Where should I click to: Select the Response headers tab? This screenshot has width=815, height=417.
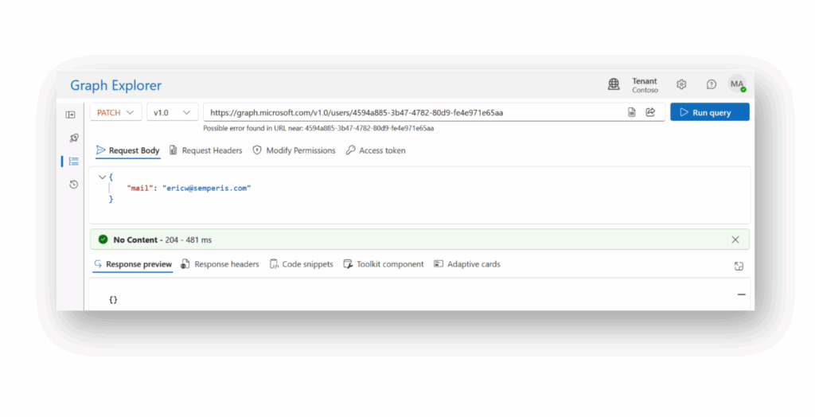pyautogui.click(x=220, y=264)
